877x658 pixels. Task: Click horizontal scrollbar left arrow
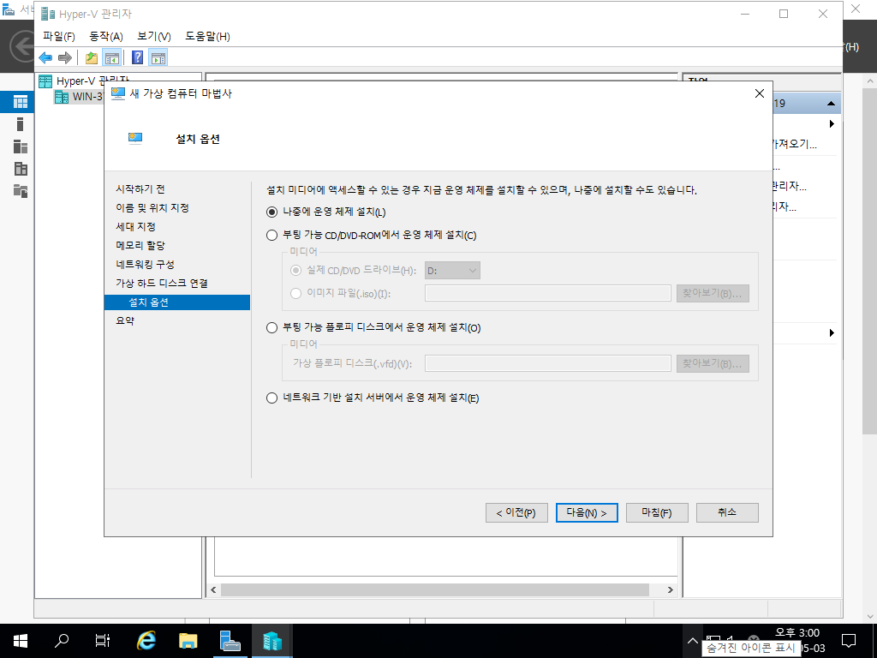click(x=213, y=589)
